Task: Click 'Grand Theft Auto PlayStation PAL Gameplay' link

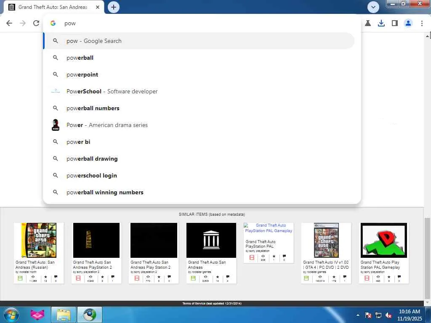Action: (269, 228)
